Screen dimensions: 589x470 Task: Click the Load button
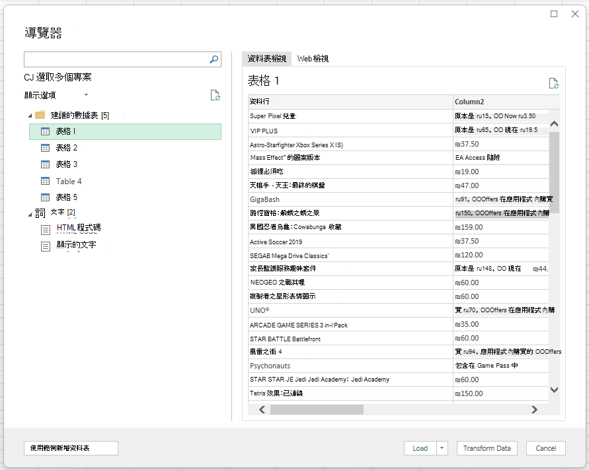(x=420, y=448)
